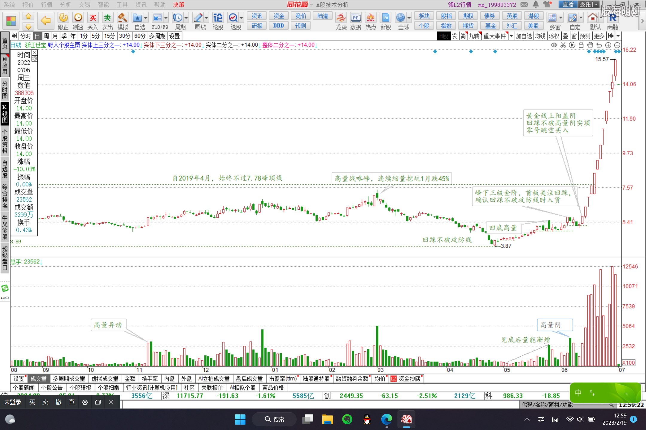Click the colorful home grid icon
The image size is (646, 430).
coord(11,21)
